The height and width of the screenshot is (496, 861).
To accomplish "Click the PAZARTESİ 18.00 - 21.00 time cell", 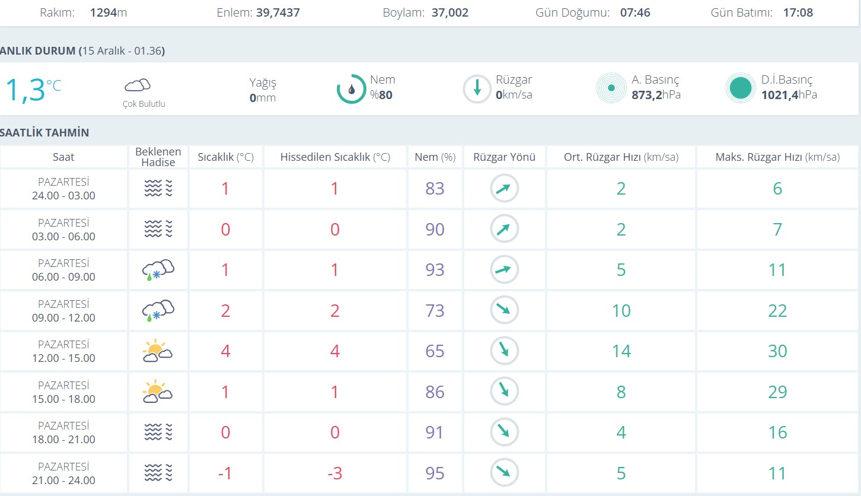I will point(63,433).
